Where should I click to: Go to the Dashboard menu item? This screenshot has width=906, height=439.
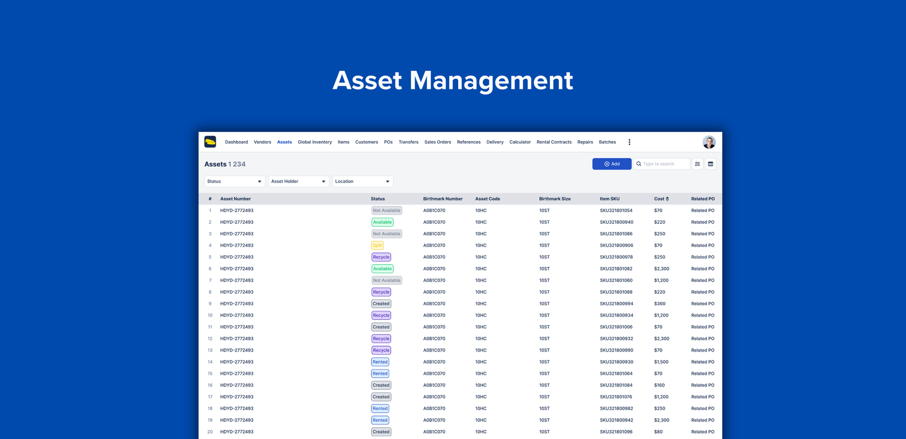point(236,142)
